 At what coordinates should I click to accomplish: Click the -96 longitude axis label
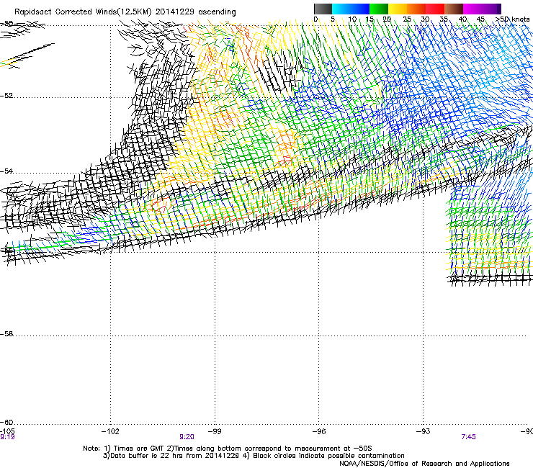tap(319, 431)
